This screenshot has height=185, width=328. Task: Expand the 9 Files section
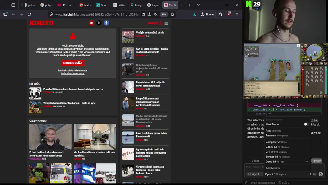pyautogui.click(x=253, y=161)
